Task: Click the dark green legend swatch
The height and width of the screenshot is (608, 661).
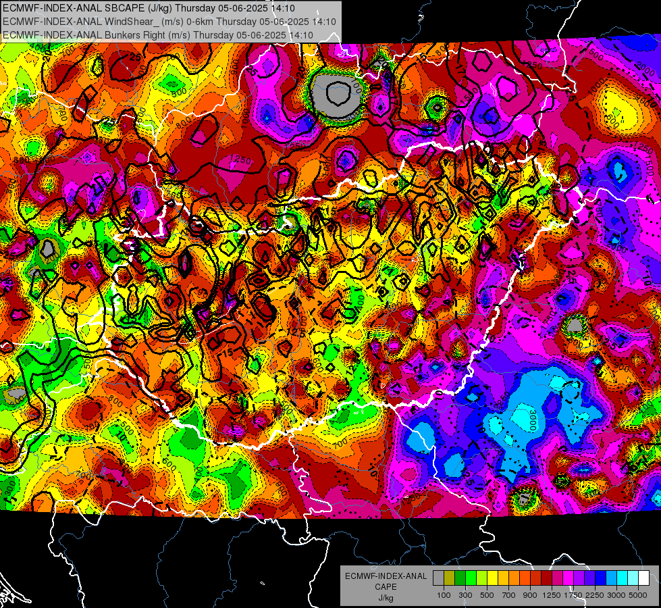Action: 460,578
